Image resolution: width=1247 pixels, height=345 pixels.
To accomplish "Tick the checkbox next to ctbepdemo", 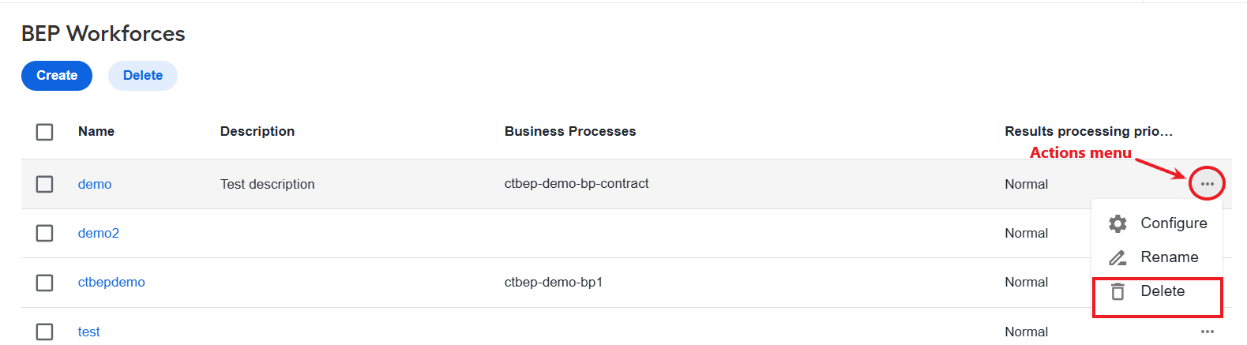I will [45, 283].
